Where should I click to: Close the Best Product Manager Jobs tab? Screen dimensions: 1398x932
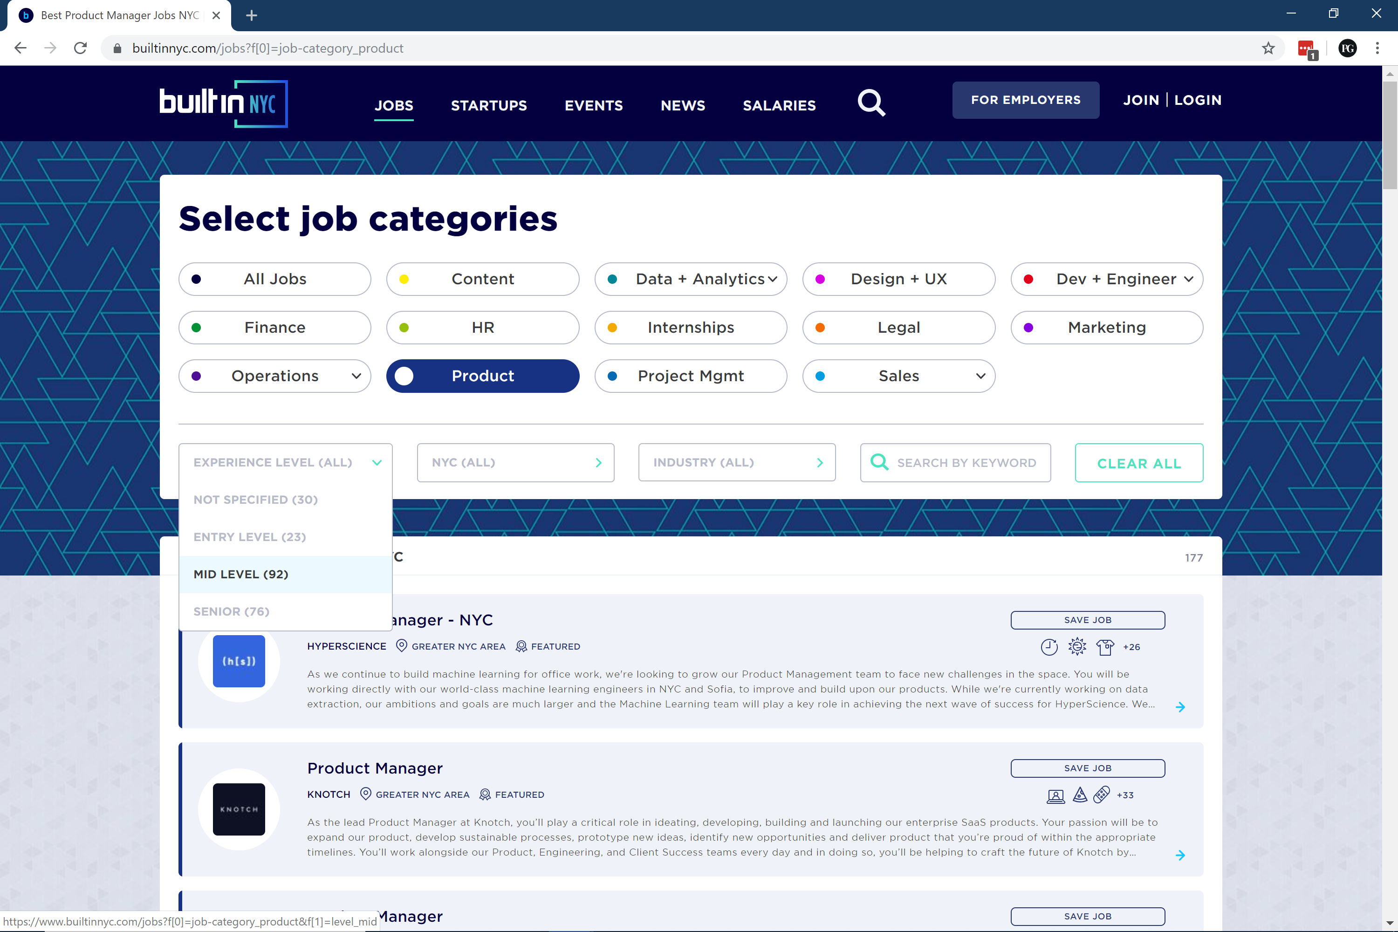[x=216, y=15]
